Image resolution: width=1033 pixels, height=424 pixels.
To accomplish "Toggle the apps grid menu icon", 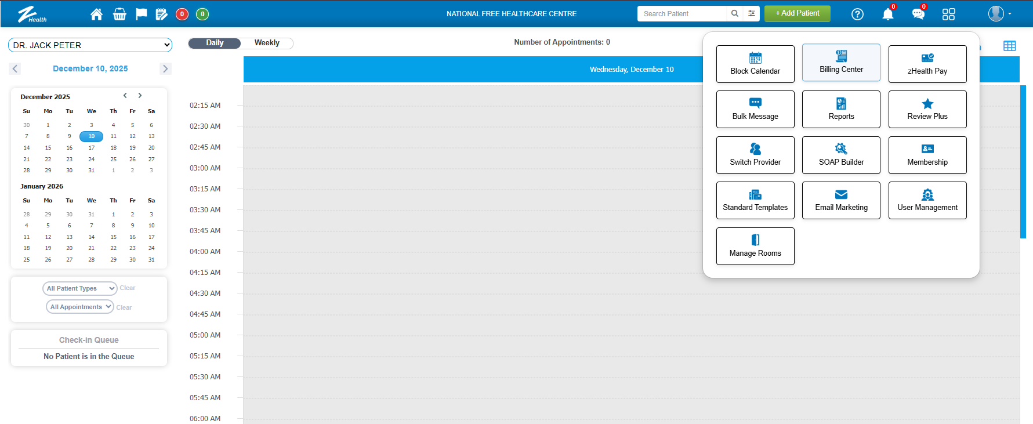I will pos(948,14).
